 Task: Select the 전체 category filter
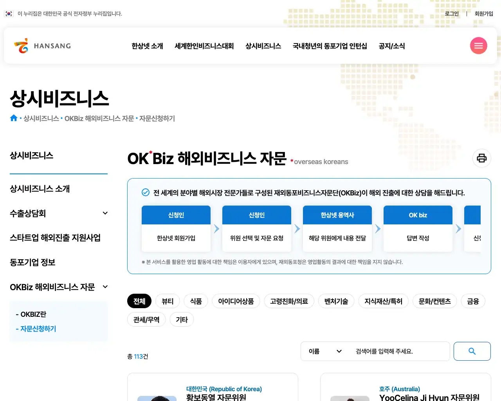(139, 301)
